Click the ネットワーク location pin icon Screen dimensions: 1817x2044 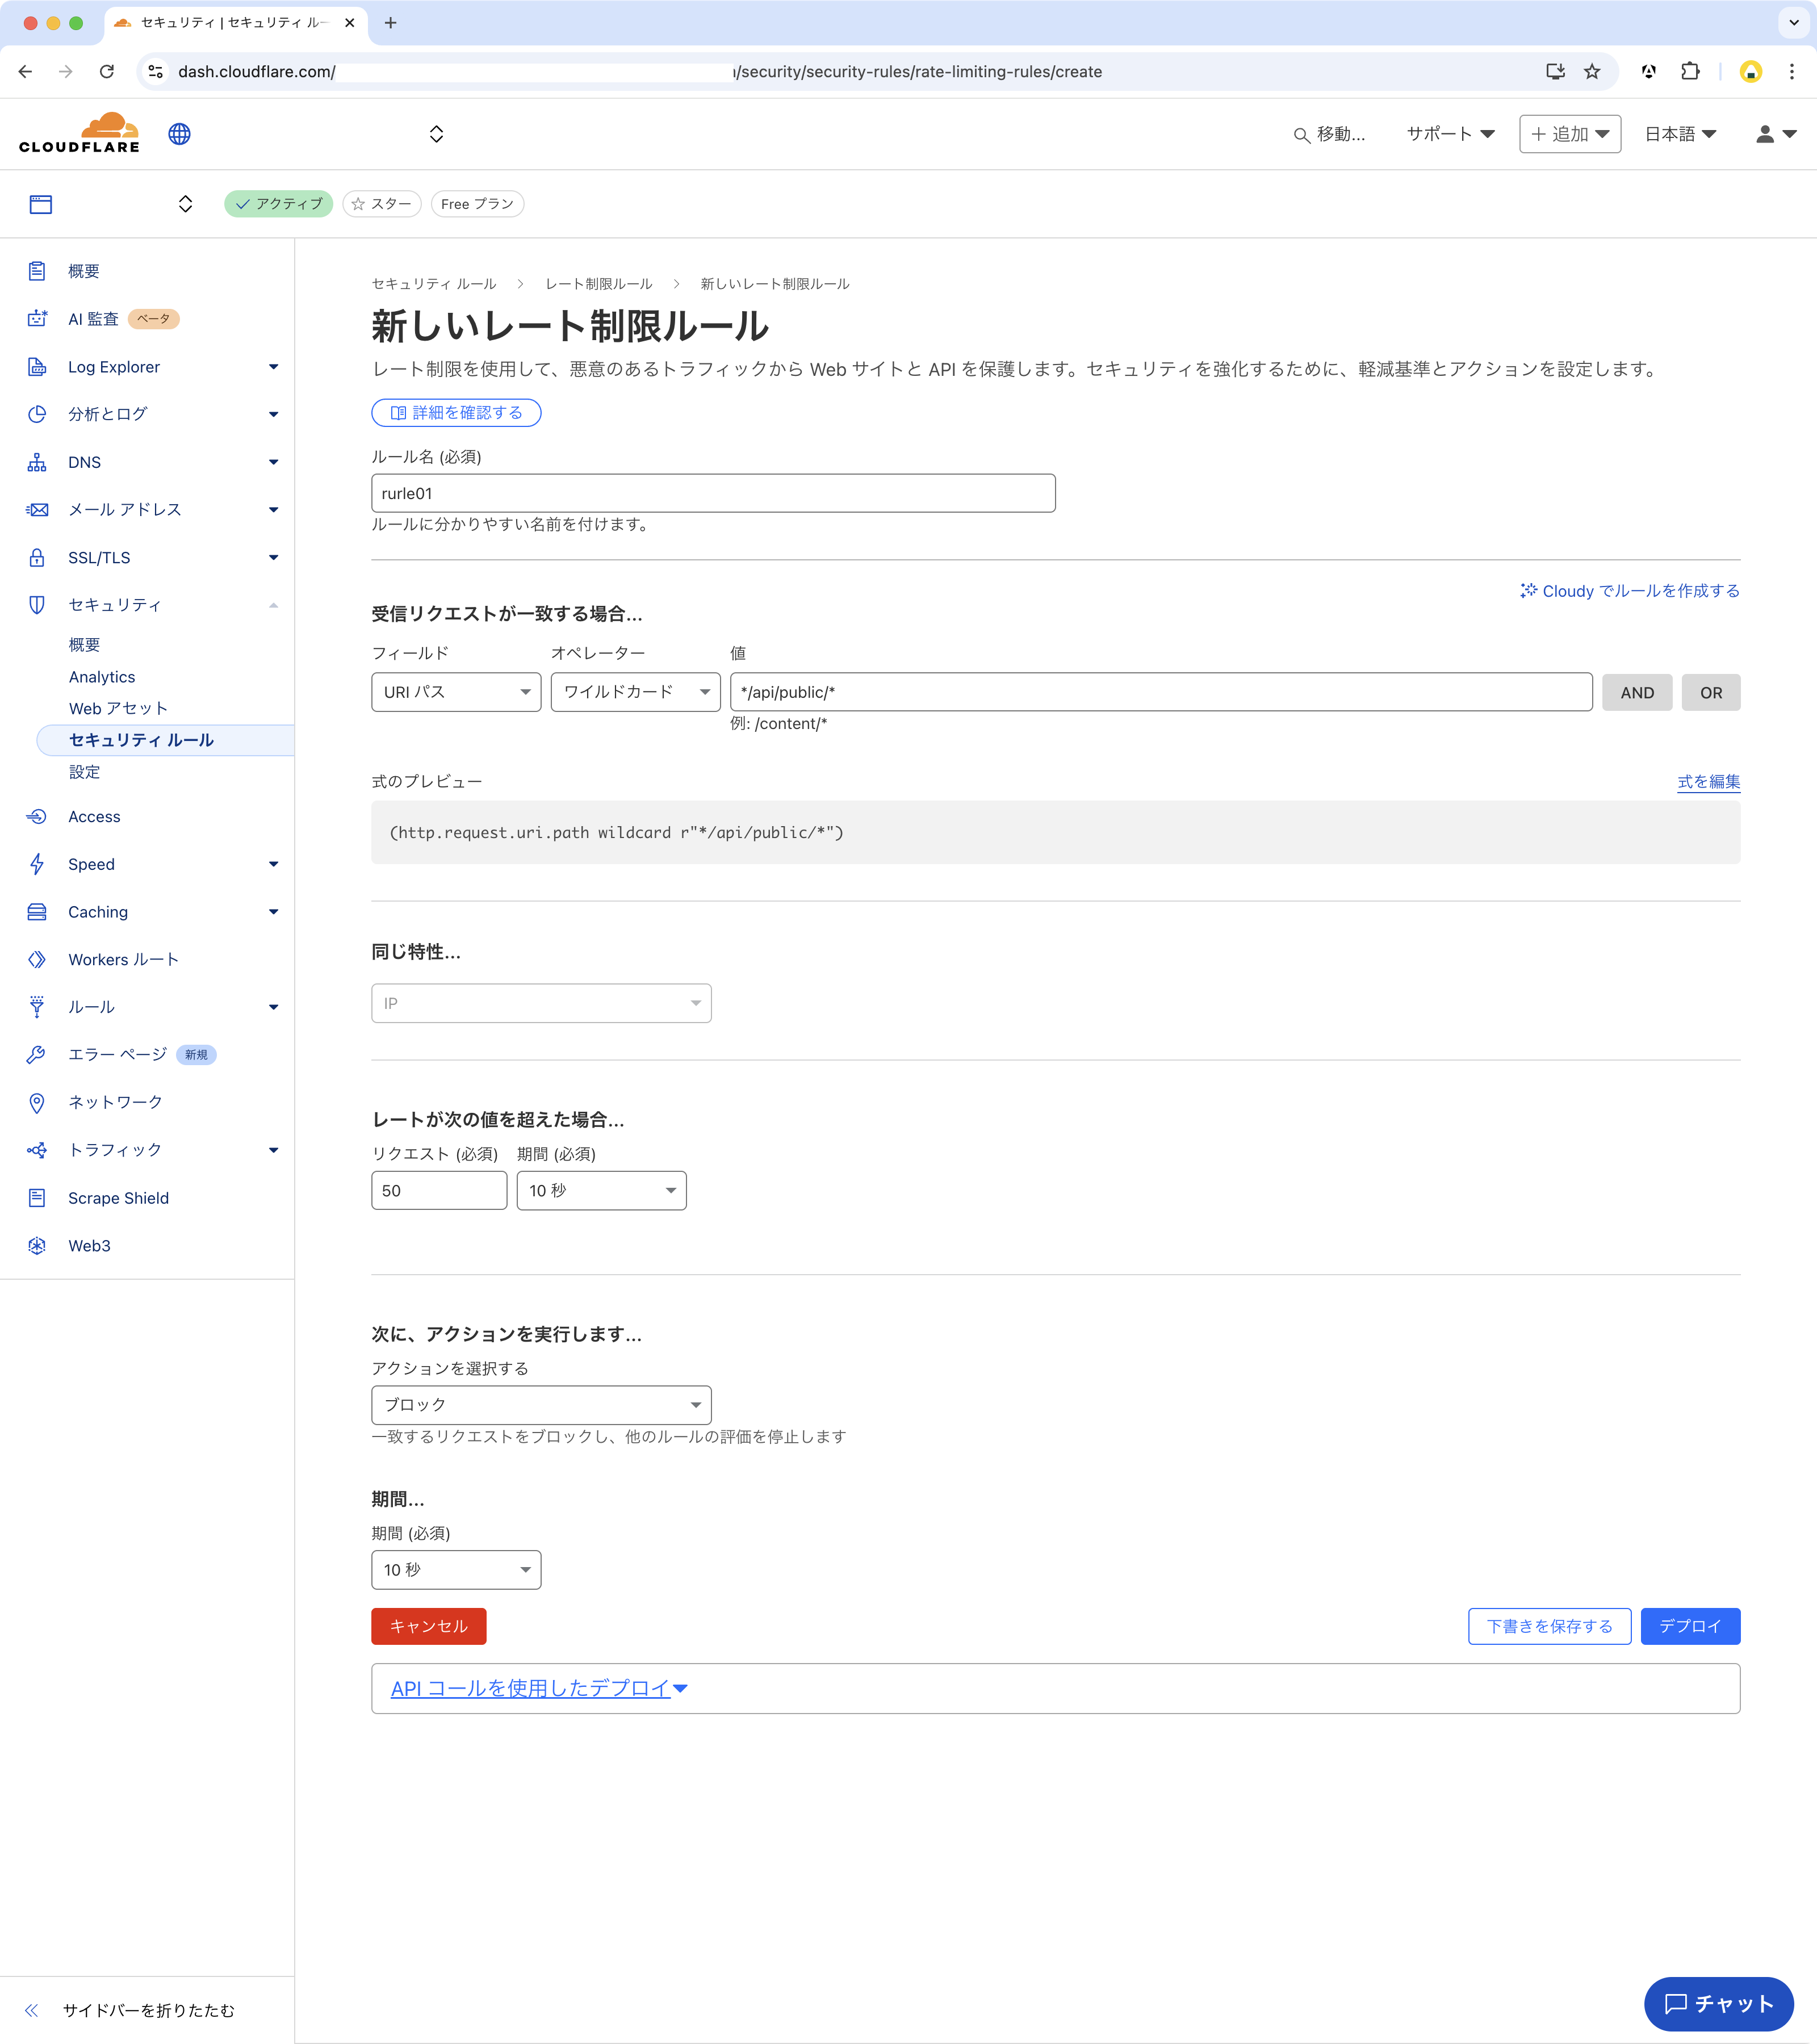[37, 1102]
